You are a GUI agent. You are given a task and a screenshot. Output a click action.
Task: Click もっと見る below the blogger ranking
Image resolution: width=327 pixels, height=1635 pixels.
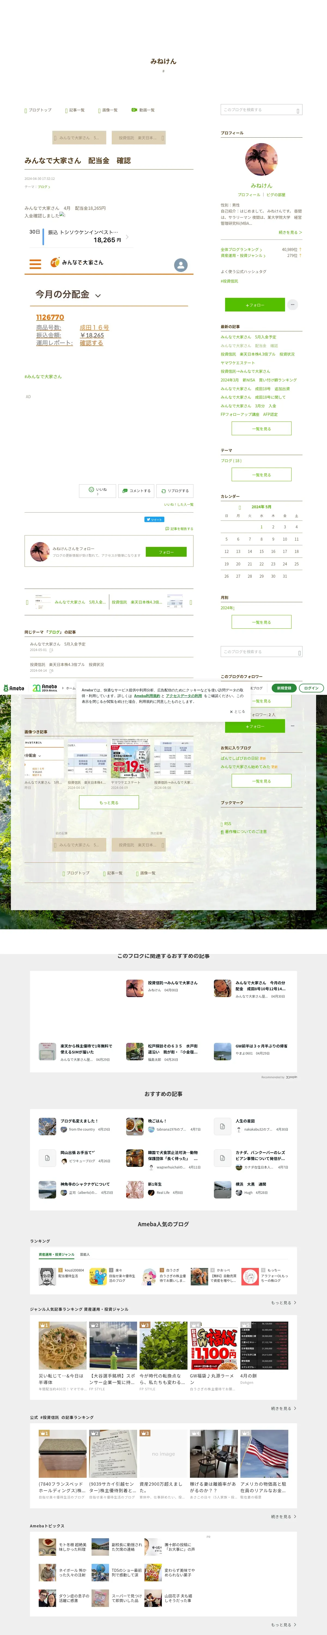click(284, 1303)
